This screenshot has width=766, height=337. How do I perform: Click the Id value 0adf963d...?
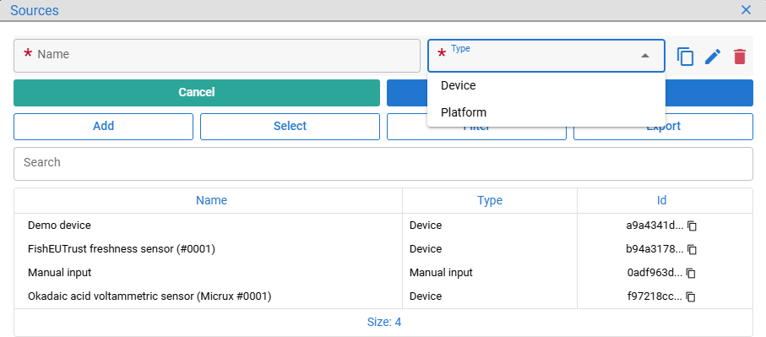[655, 273]
